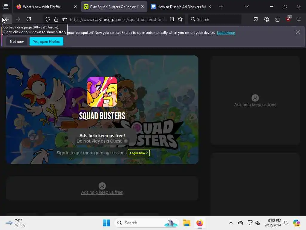Image resolution: width=306 pixels, height=230 pixels.
Task: Click sad face icon in bottom ad banner
Action: point(102,186)
